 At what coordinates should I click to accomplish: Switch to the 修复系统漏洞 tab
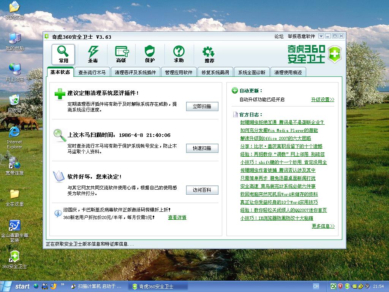215,72
